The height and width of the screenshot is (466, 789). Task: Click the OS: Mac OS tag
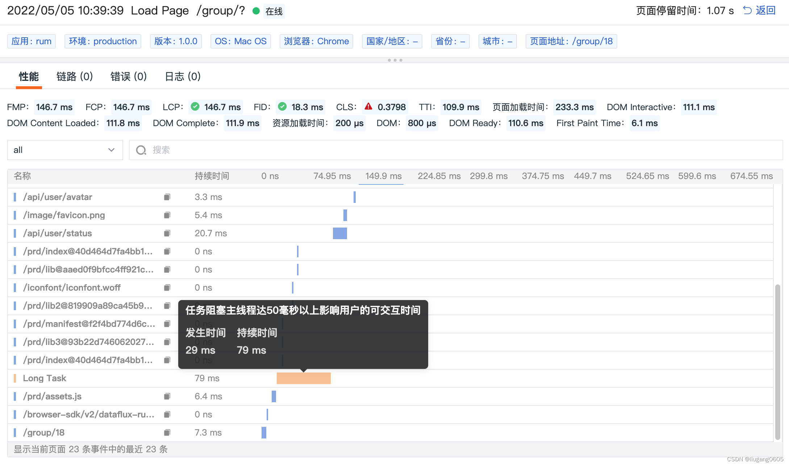[241, 41]
